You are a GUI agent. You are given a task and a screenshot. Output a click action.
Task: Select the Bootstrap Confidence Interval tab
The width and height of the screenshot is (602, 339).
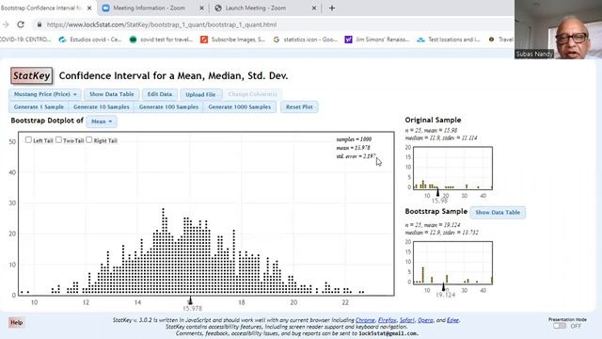(41, 8)
